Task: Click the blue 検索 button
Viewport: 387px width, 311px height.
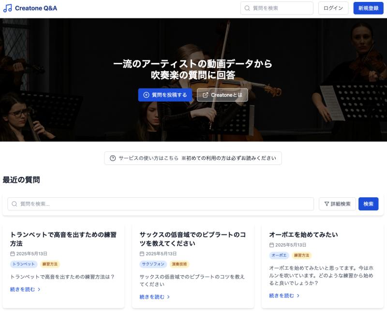Action: tap(368, 204)
